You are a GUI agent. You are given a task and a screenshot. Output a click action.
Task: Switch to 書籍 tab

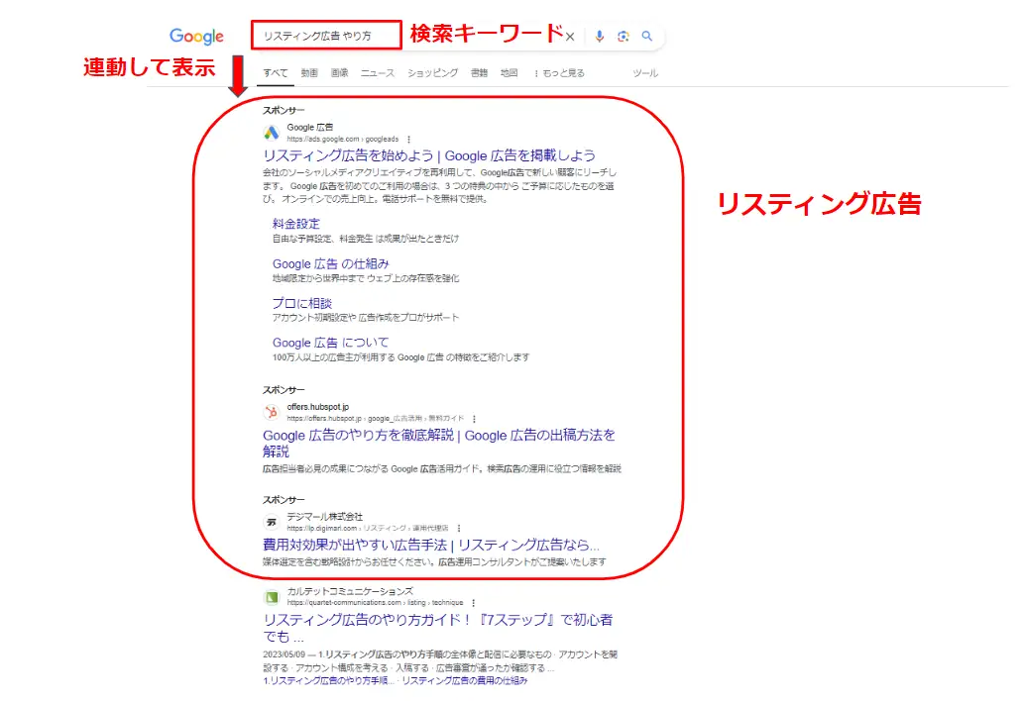[479, 73]
